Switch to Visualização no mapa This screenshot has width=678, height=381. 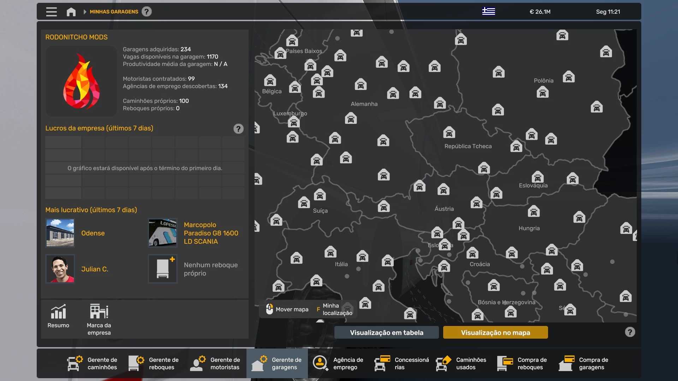(x=495, y=332)
